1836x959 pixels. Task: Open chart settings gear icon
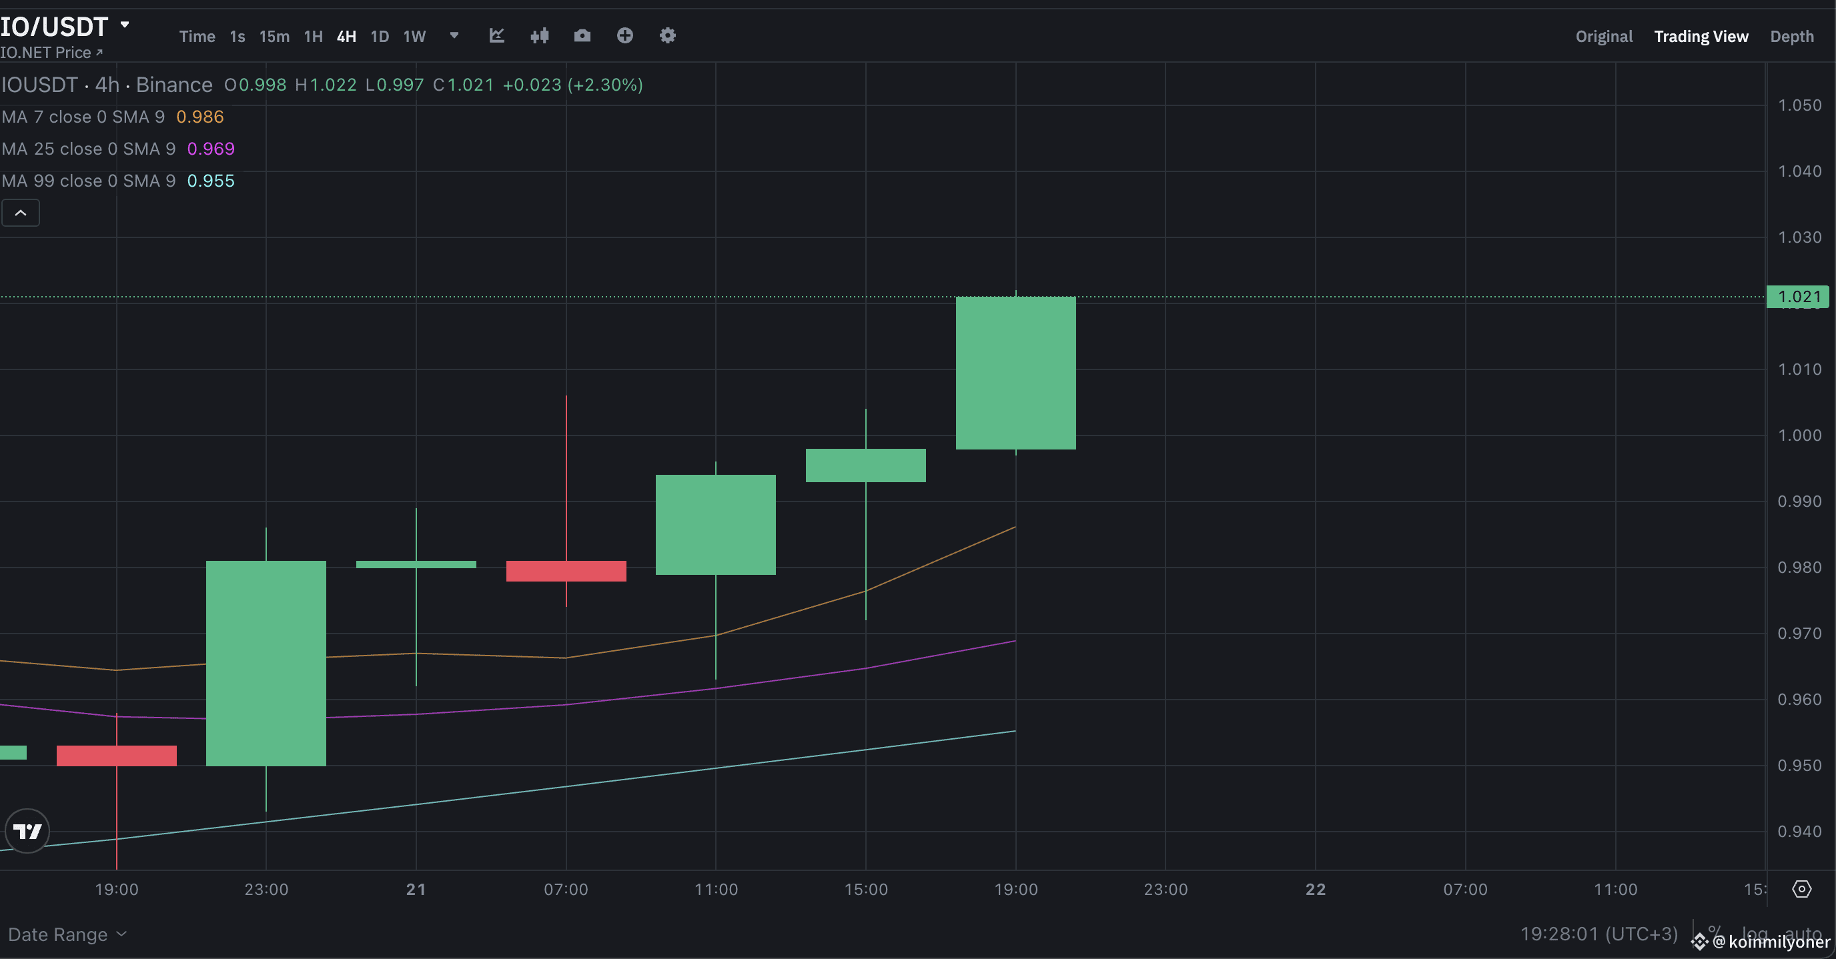668,35
